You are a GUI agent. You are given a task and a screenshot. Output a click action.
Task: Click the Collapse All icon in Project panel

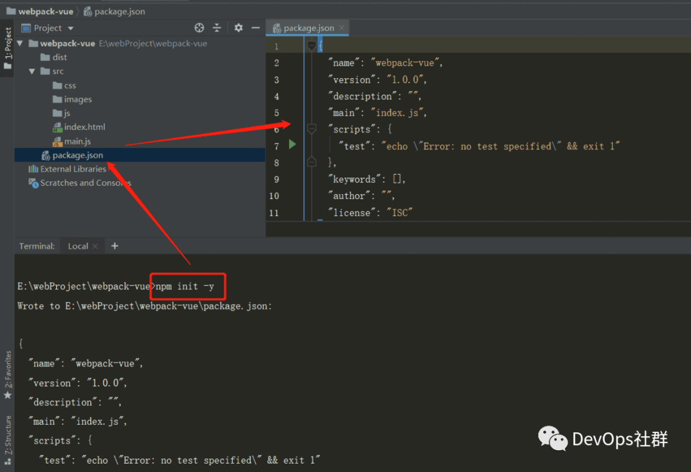pos(217,28)
